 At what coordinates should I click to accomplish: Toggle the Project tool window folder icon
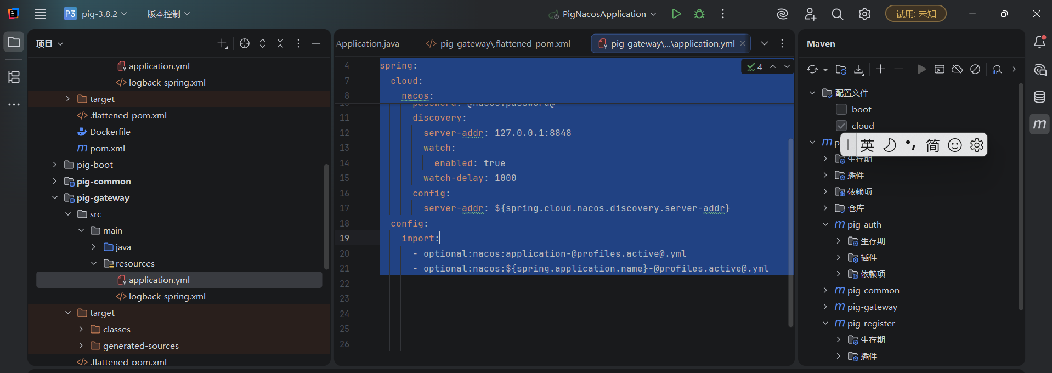coord(14,42)
